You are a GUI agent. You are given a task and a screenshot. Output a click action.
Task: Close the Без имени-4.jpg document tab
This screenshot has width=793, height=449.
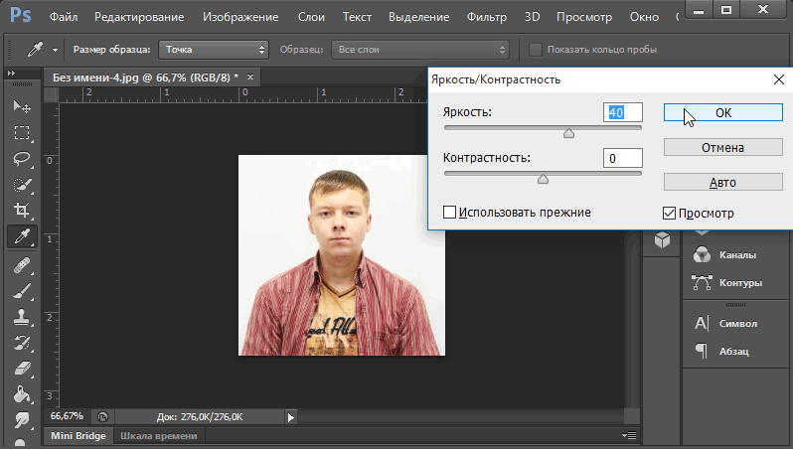[x=250, y=76]
